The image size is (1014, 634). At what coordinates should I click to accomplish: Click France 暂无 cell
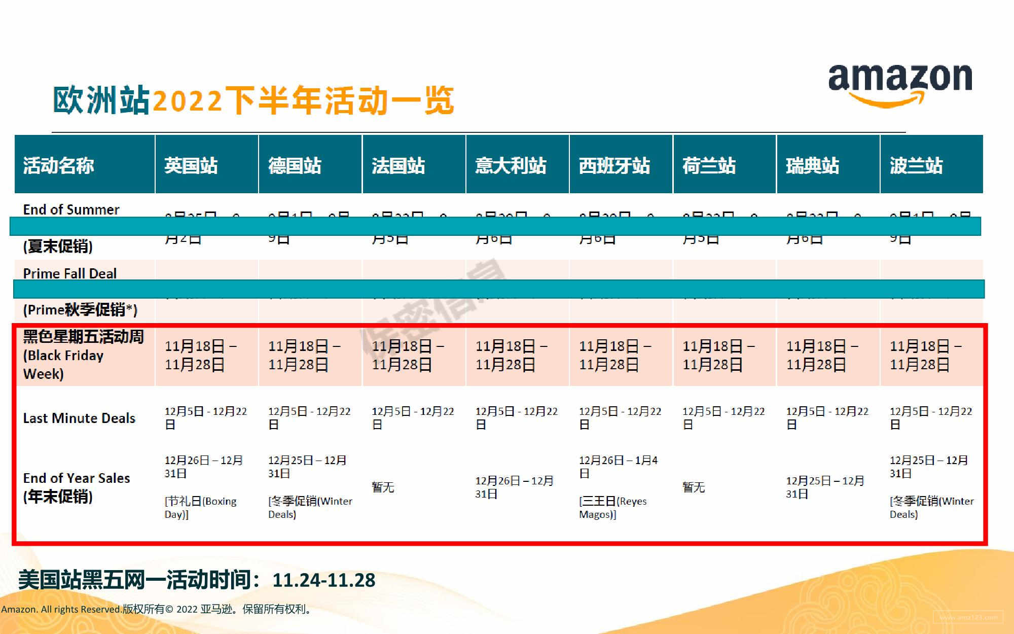383,487
